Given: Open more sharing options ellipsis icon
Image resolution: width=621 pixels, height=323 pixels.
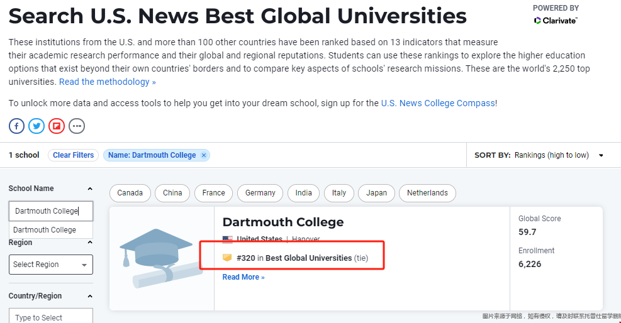Looking at the screenshot, I should pyautogui.click(x=77, y=126).
